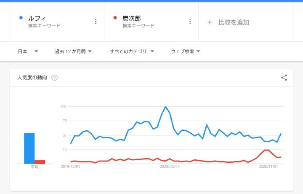
Task: Open the 過去 12 か月間 time range dropdown
Action: tap(73, 51)
